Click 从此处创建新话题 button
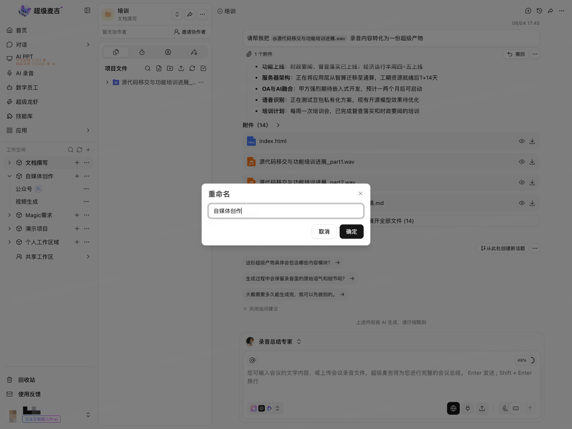This screenshot has width=572, height=429. click(x=503, y=248)
